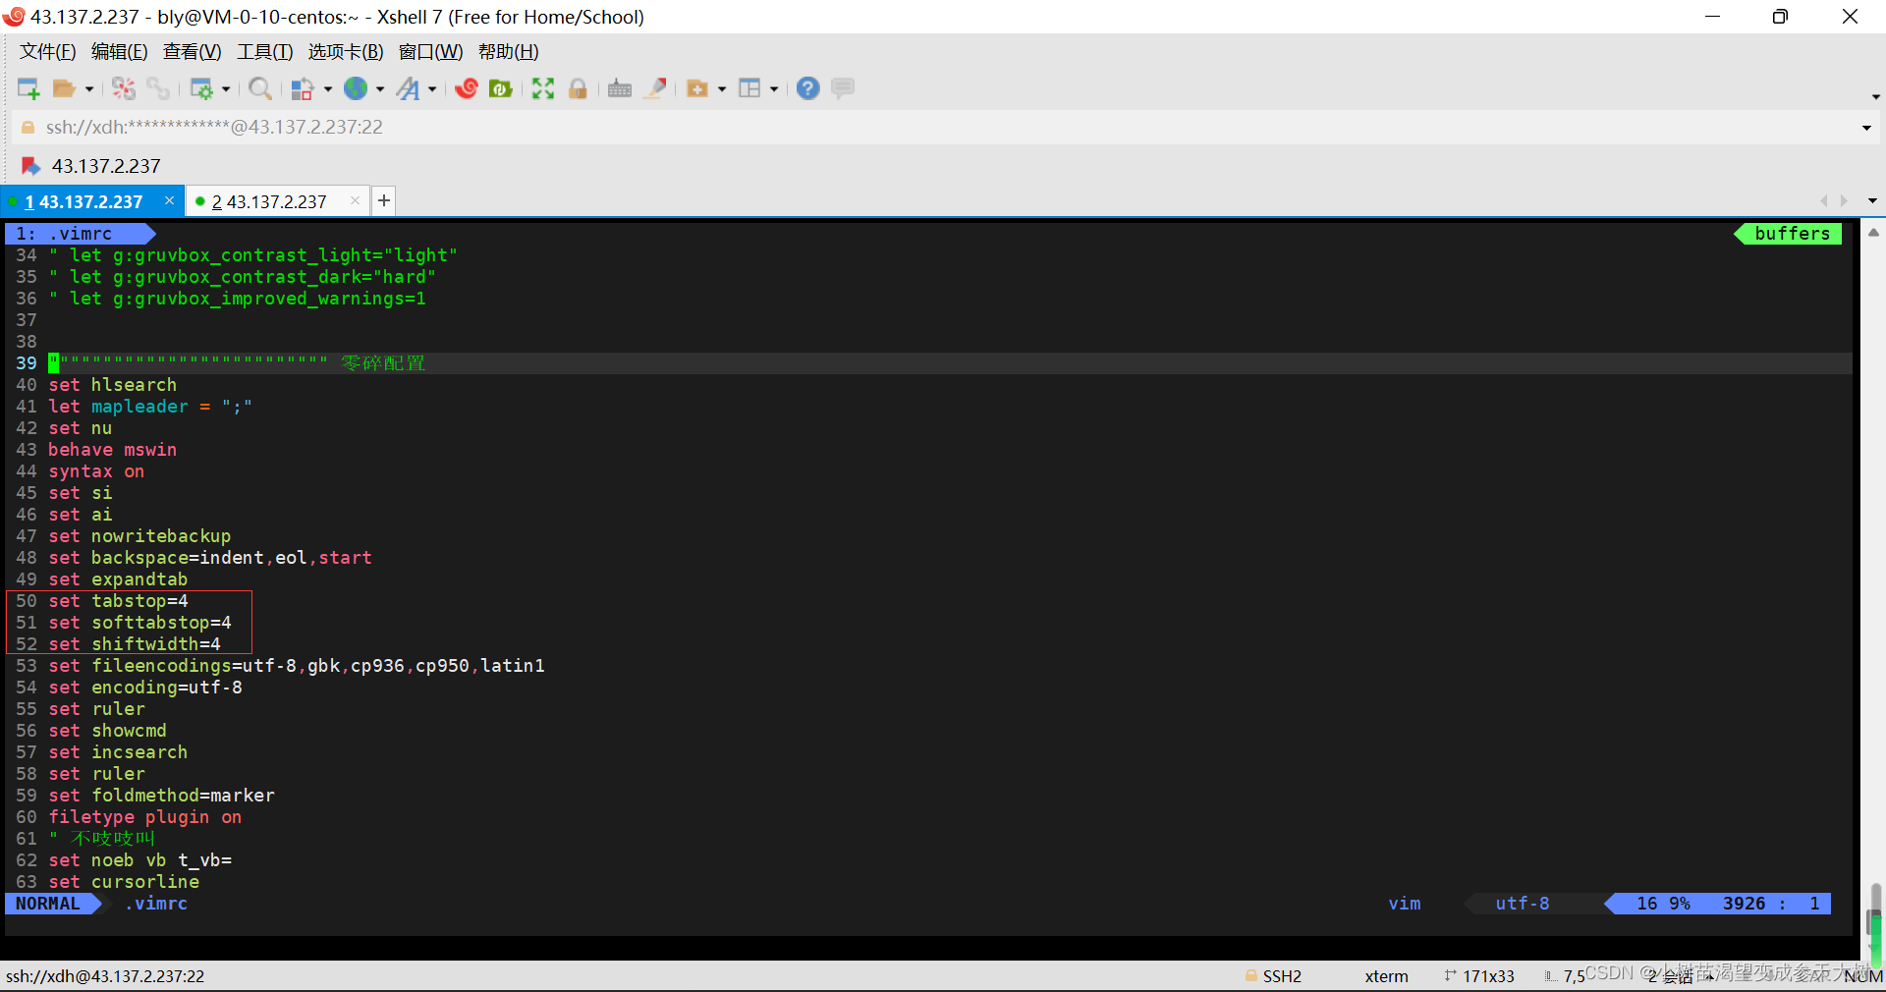Open the address bar history dropdown
1886x992 pixels.
1866,128
